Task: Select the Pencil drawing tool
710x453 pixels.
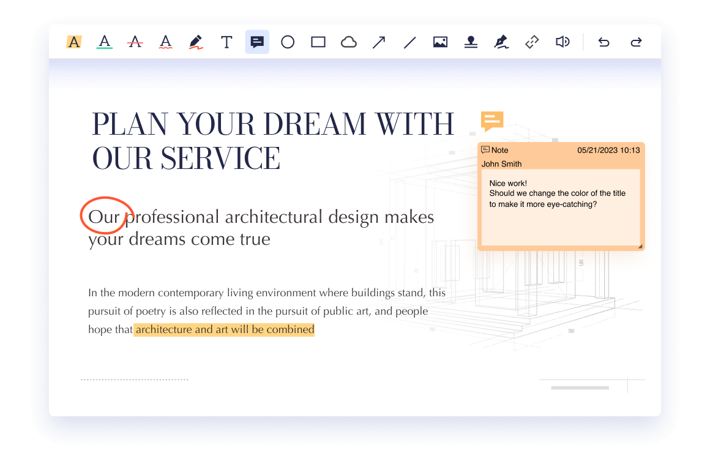Action: [x=196, y=42]
